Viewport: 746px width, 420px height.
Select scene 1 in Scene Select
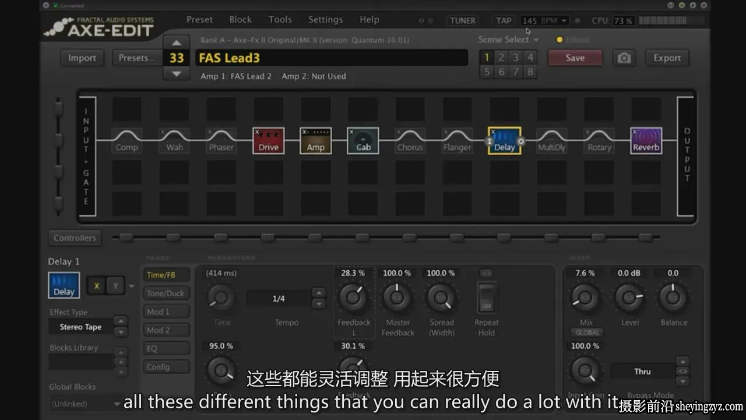pos(487,57)
